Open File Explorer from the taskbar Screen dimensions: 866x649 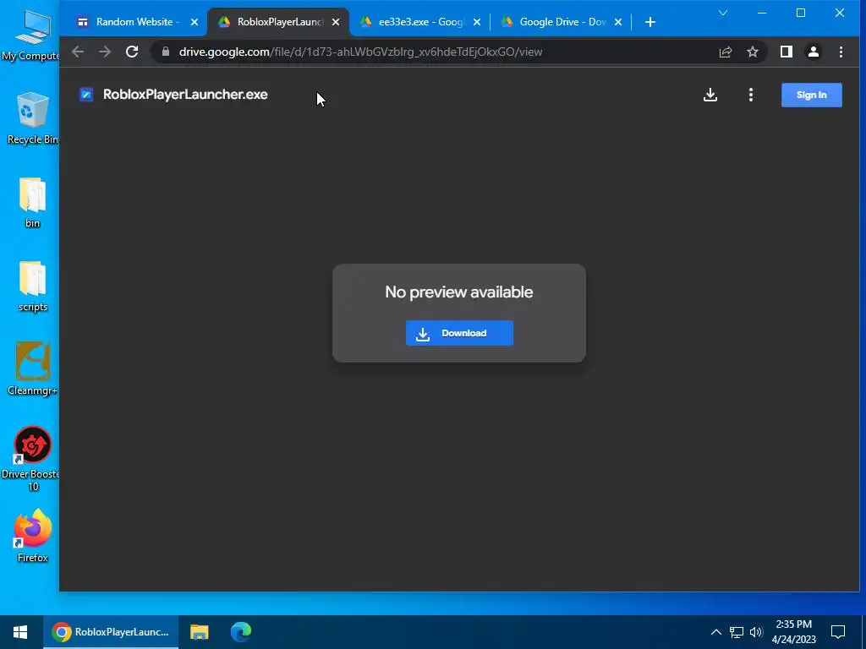tap(200, 632)
